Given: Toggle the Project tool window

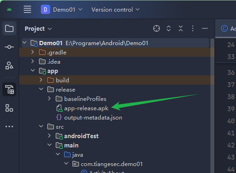Looking at the screenshot, I should (9, 28).
